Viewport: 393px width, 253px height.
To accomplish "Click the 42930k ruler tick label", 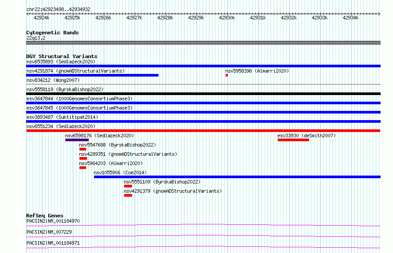I will (x=227, y=18).
